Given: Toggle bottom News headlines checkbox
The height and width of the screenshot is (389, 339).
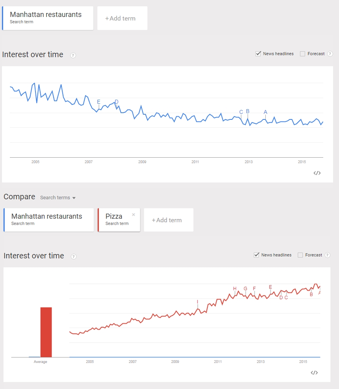Looking at the screenshot, I should [256, 255].
